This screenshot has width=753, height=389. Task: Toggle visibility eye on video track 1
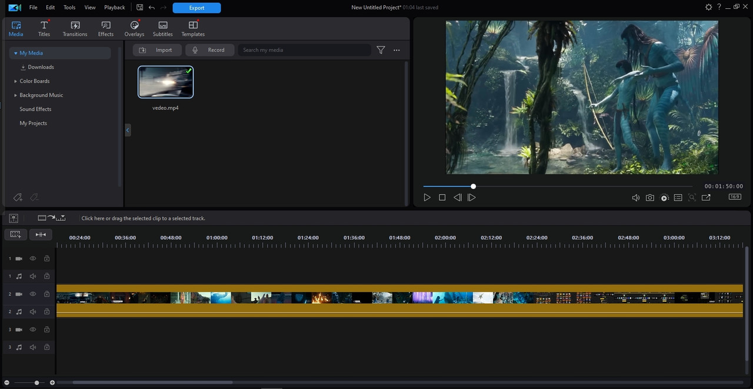click(x=33, y=258)
